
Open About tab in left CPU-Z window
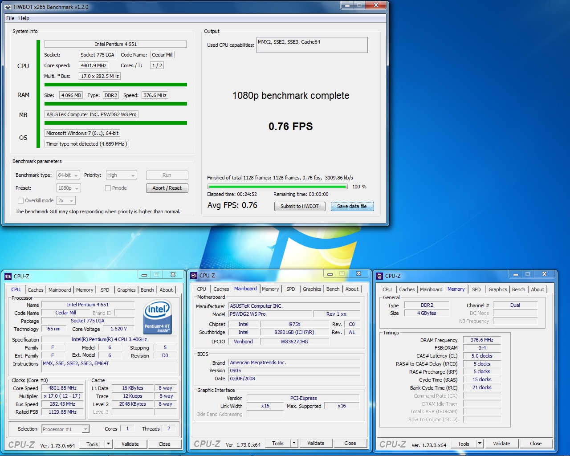pos(166,290)
